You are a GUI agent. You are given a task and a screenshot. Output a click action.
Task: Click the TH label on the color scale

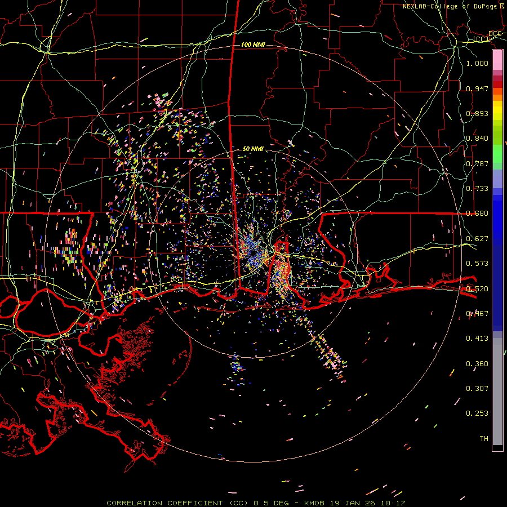click(484, 439)
